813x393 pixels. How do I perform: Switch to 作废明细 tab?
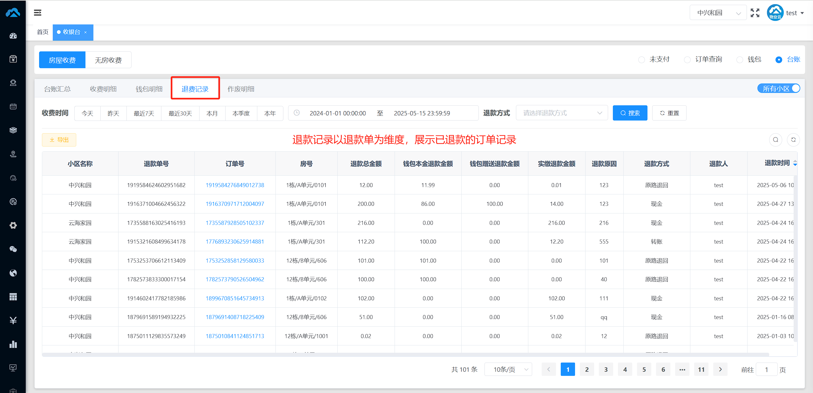tap(241, 89)
